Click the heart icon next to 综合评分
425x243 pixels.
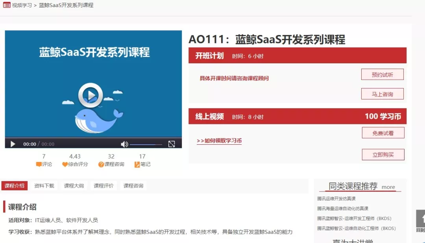[66, 164]
